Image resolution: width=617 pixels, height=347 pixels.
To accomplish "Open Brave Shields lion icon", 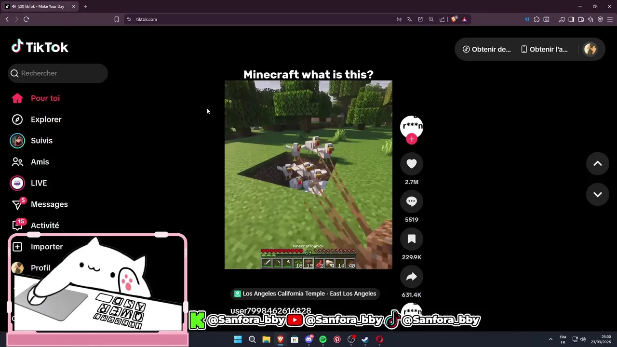I will click(454, 19).
